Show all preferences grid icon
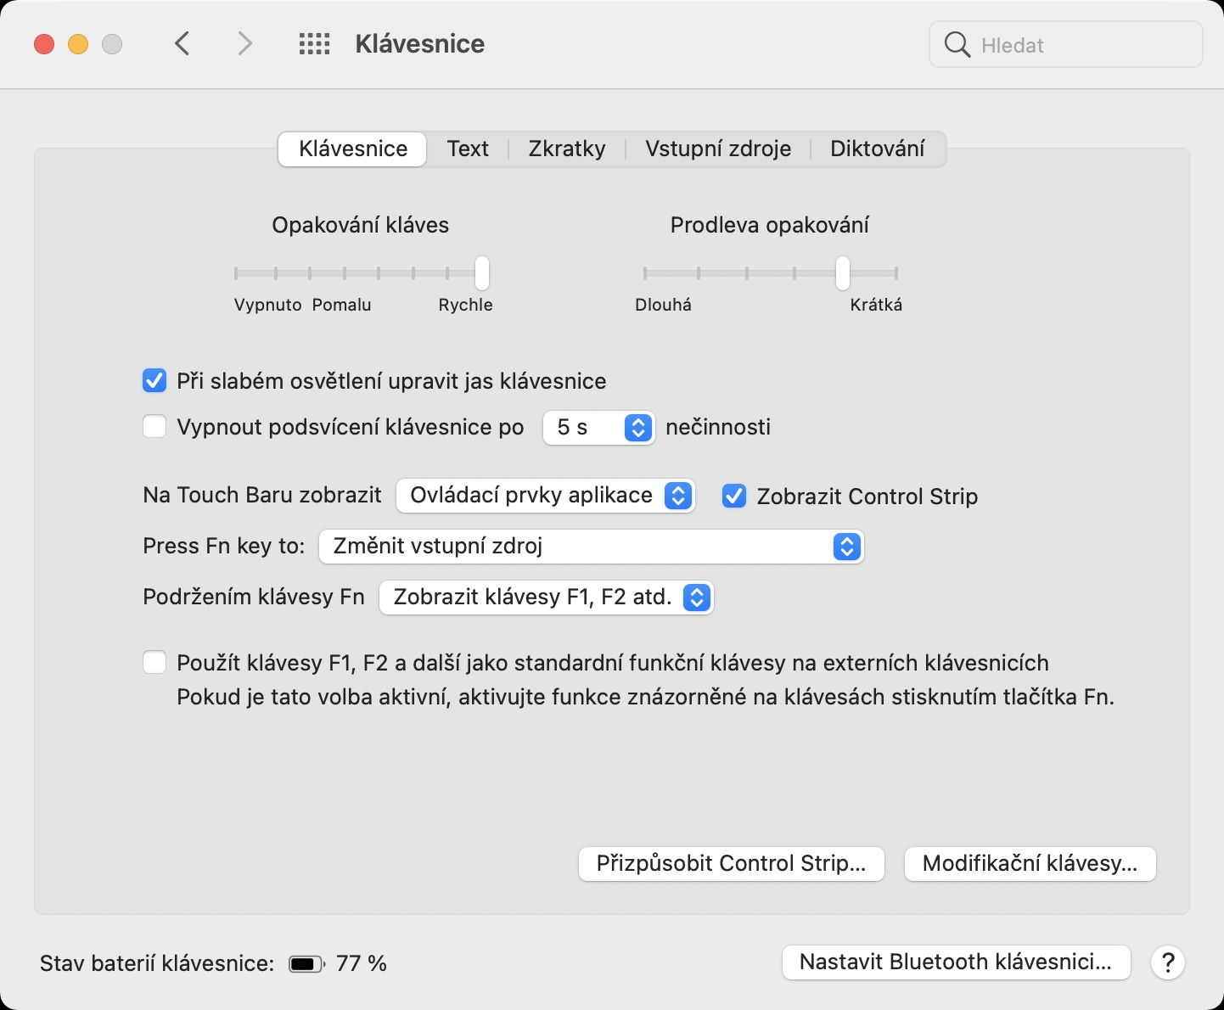The width and height of the screenshot is (1224, 1010). (x=314, y=44)
